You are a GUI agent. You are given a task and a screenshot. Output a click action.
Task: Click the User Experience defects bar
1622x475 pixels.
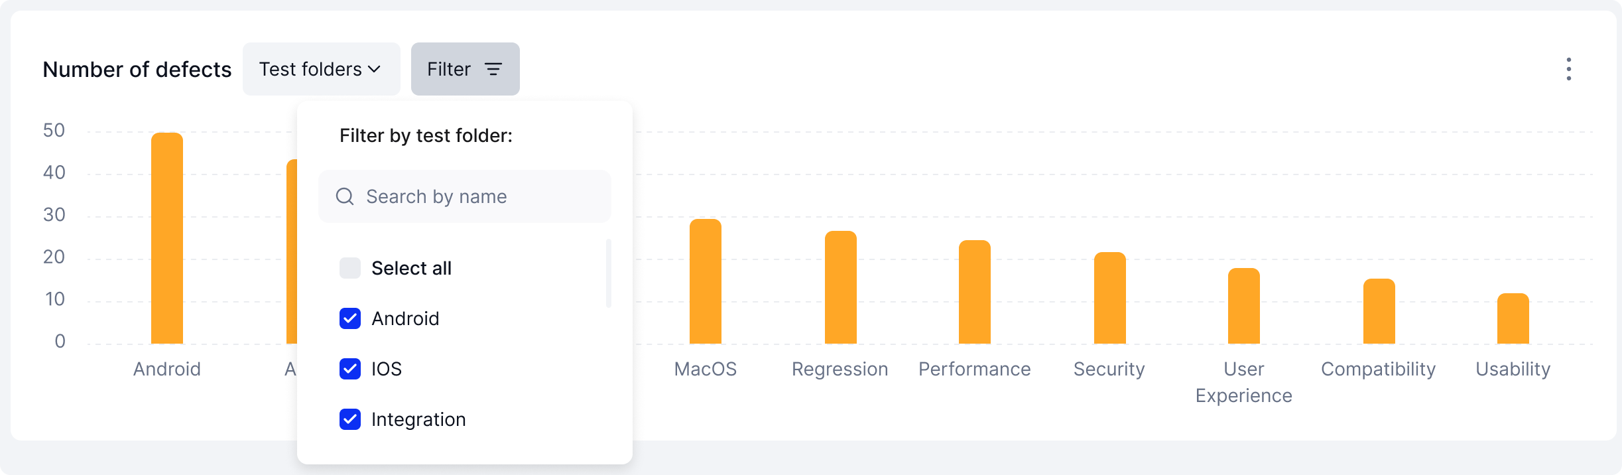[1244, 306]
